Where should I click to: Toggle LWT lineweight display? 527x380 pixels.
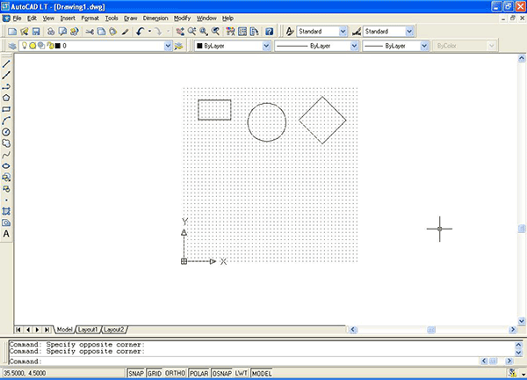[242, 373]
